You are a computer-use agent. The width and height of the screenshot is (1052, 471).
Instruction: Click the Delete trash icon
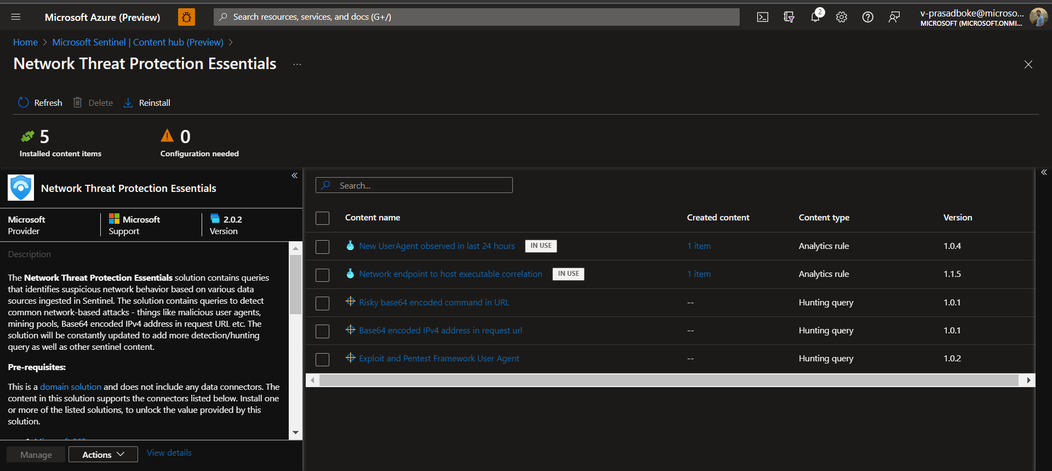[x=78, y=103]
